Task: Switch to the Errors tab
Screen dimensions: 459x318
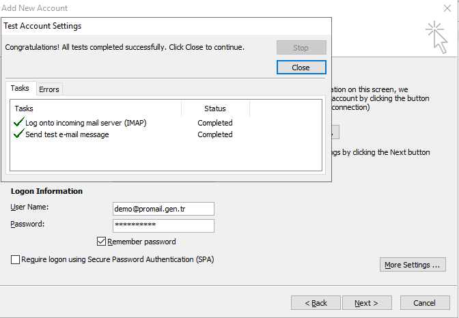Action: click(x=49, y=89)
